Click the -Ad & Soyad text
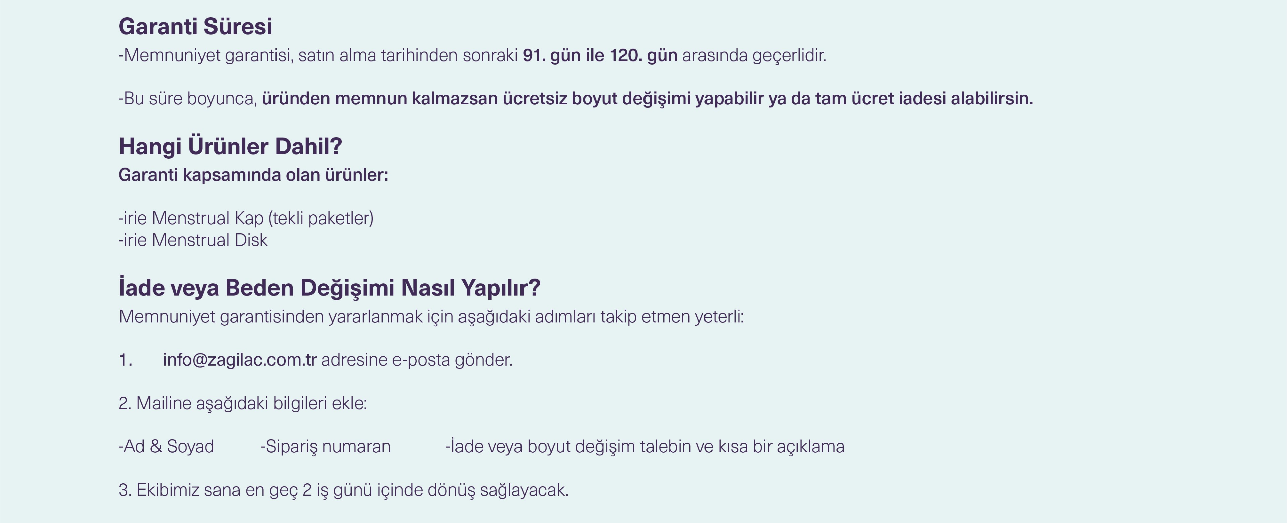Image resolution: width=1287 pixels, height=523 pixels. click(x=166, y=446)
